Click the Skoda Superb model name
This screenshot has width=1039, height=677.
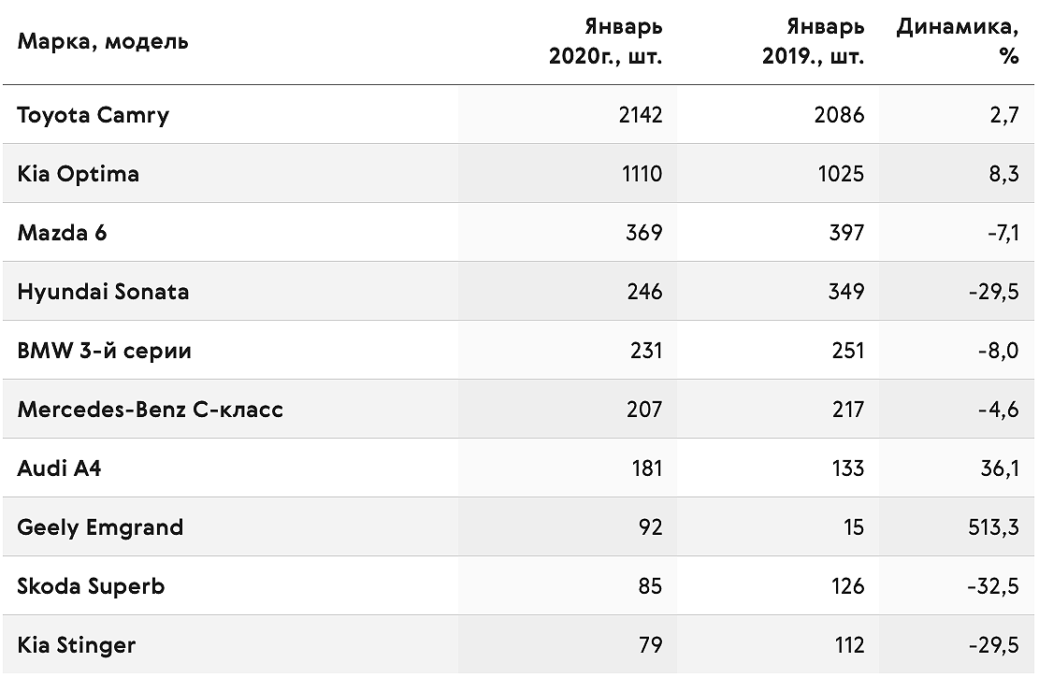coord(91,587)
